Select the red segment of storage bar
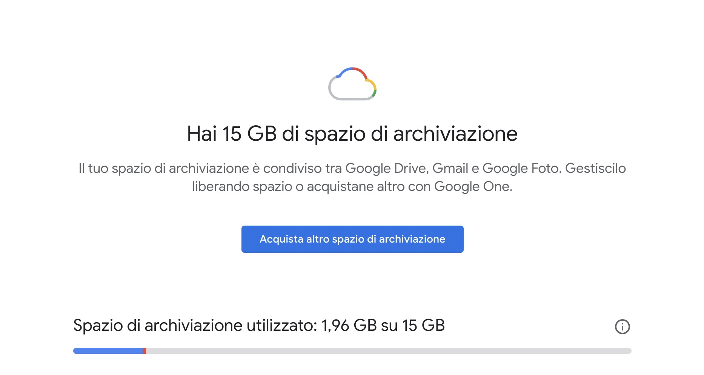 (144, 351)
